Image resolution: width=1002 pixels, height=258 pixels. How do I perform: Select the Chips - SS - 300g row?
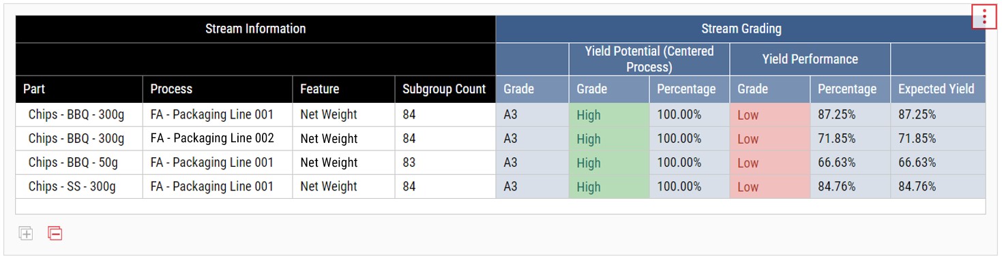(501, 187)
